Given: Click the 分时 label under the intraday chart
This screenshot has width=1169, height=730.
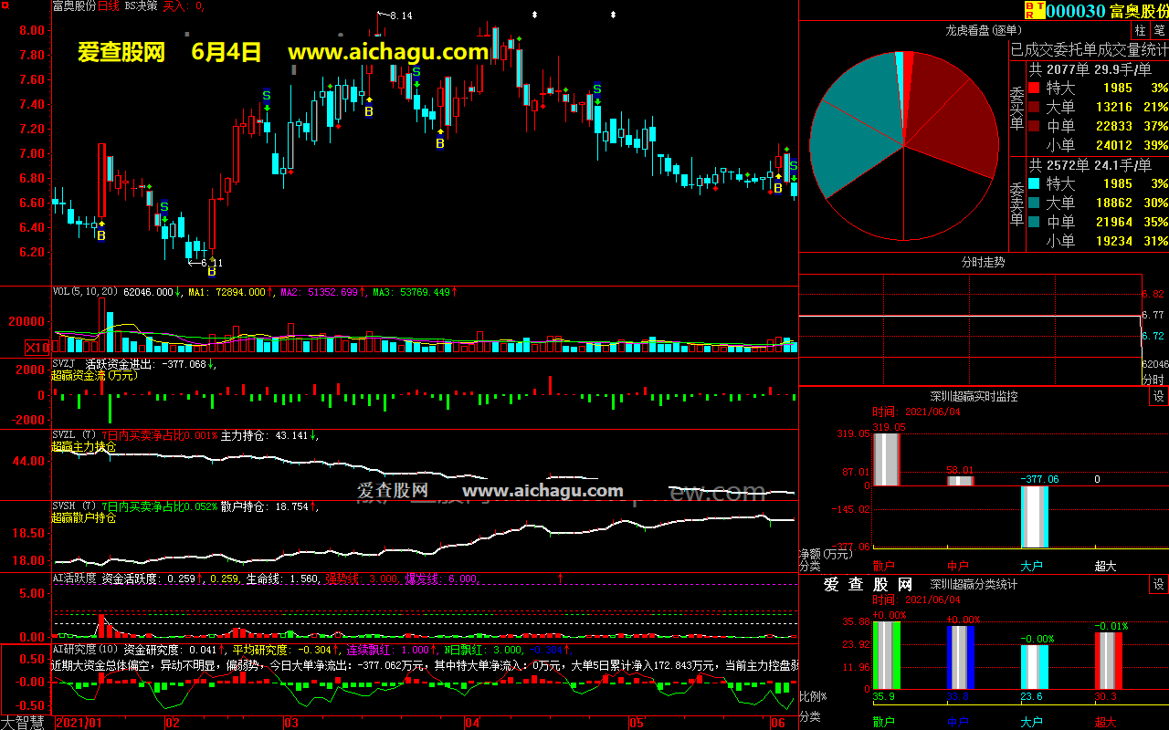Looking at the screenshot, I should pyautogui.click(x=1153, y=379).
